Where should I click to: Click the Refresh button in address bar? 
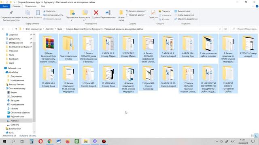(x=225, y=29)
